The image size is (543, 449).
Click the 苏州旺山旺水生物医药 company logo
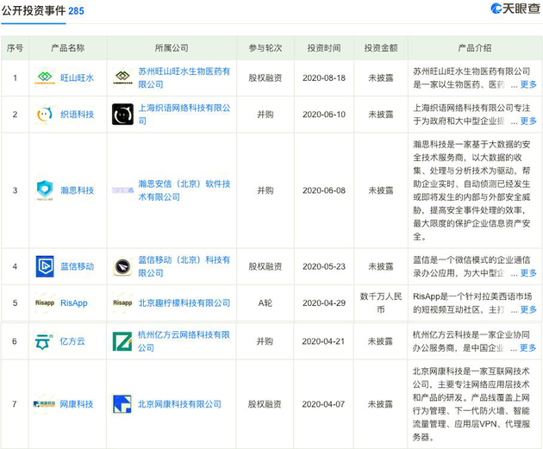[x=122, y=78]
